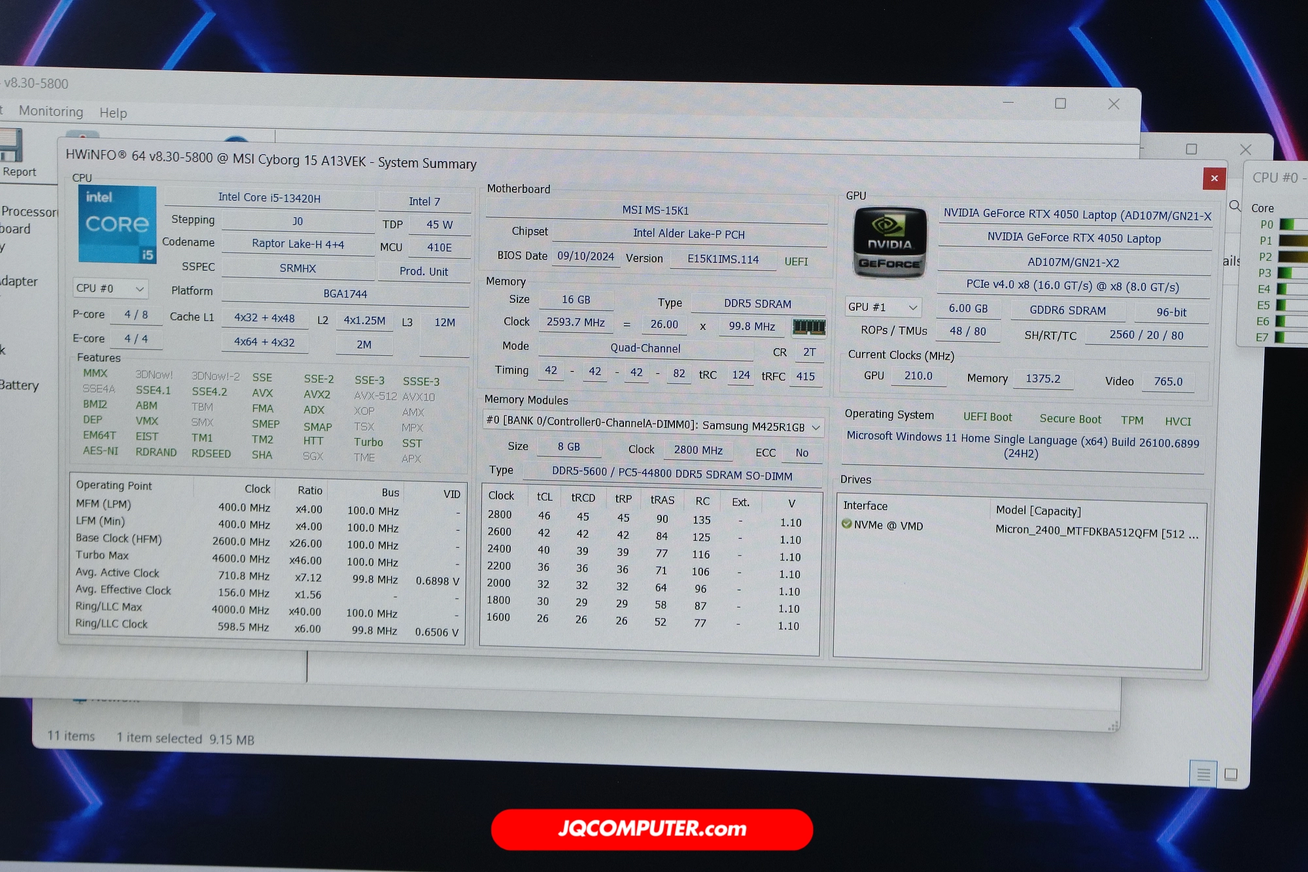
Task: Open the Help menu
Action: click(x=114, y=113)
